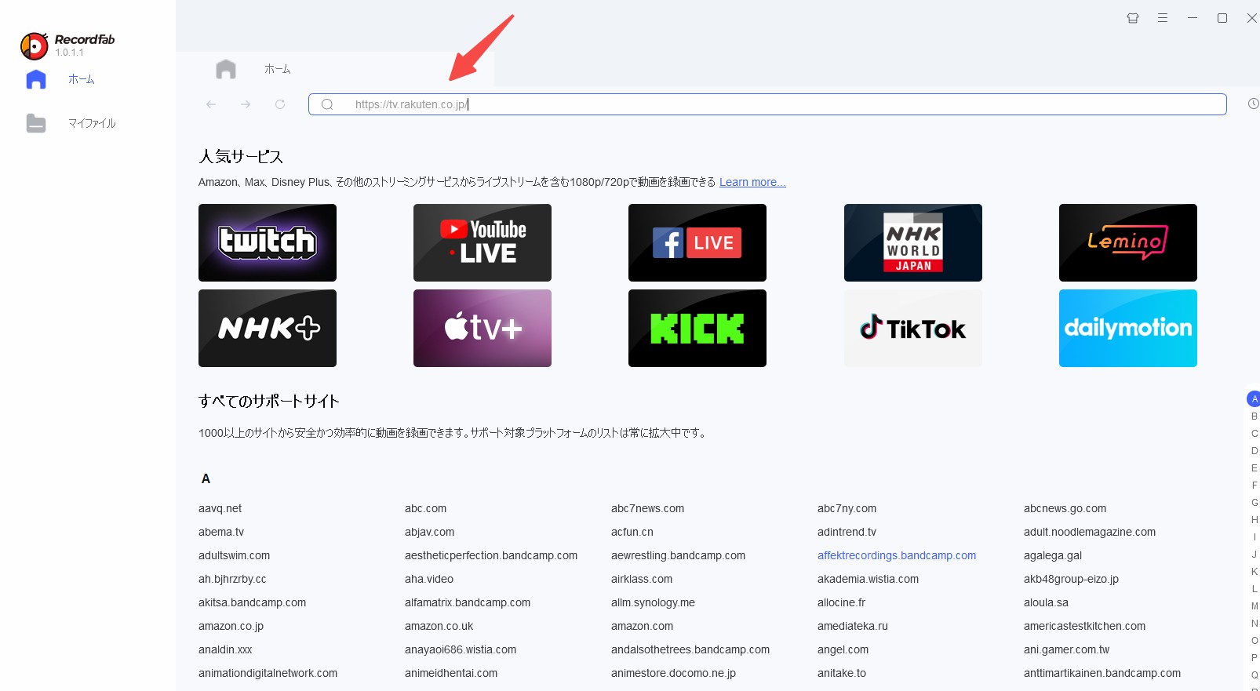Go forward with the right arrow
Viewport: 1260px width, 691px height.
click(x=246, y=104)
